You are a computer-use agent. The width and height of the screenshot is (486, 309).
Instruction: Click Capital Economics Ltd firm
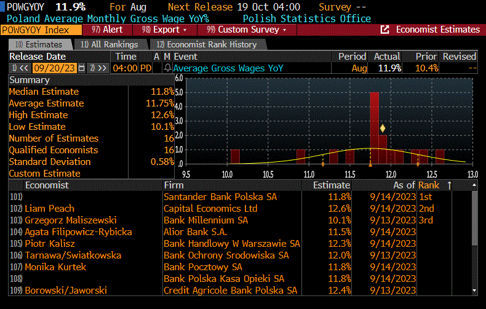[210, 209]
